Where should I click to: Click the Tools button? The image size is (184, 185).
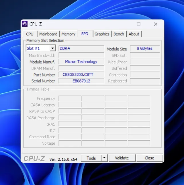click(x=91, y=158)
